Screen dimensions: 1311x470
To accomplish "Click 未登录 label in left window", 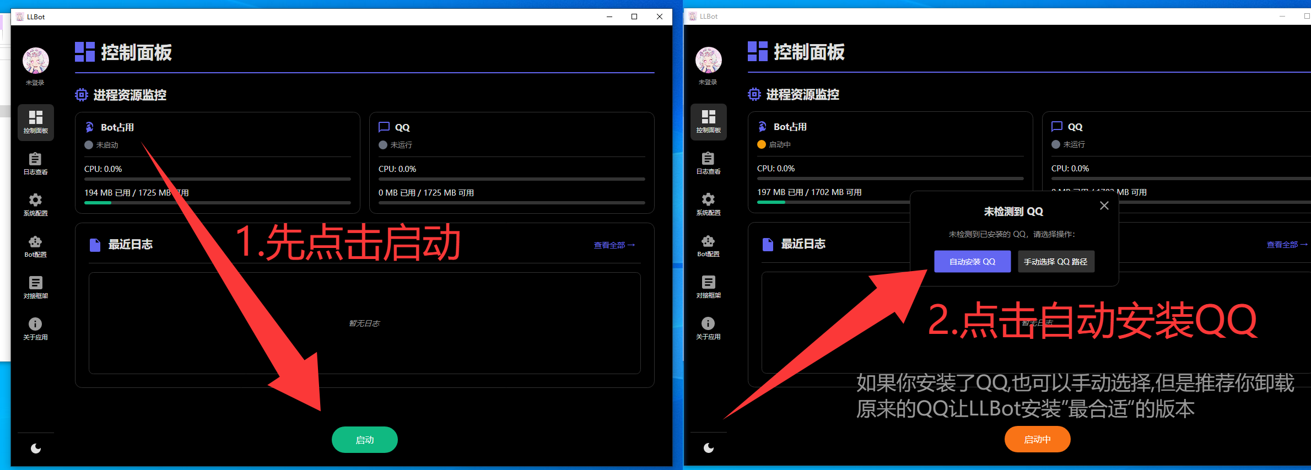I will pyautogui.click(x=35, y=83).
